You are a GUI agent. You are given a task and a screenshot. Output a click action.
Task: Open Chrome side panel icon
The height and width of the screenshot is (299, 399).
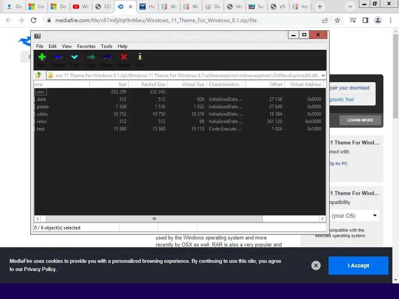[x=365, y=20]
